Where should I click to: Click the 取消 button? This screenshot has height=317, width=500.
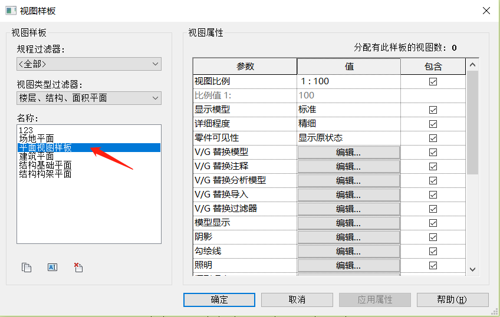tap(297, 300)
